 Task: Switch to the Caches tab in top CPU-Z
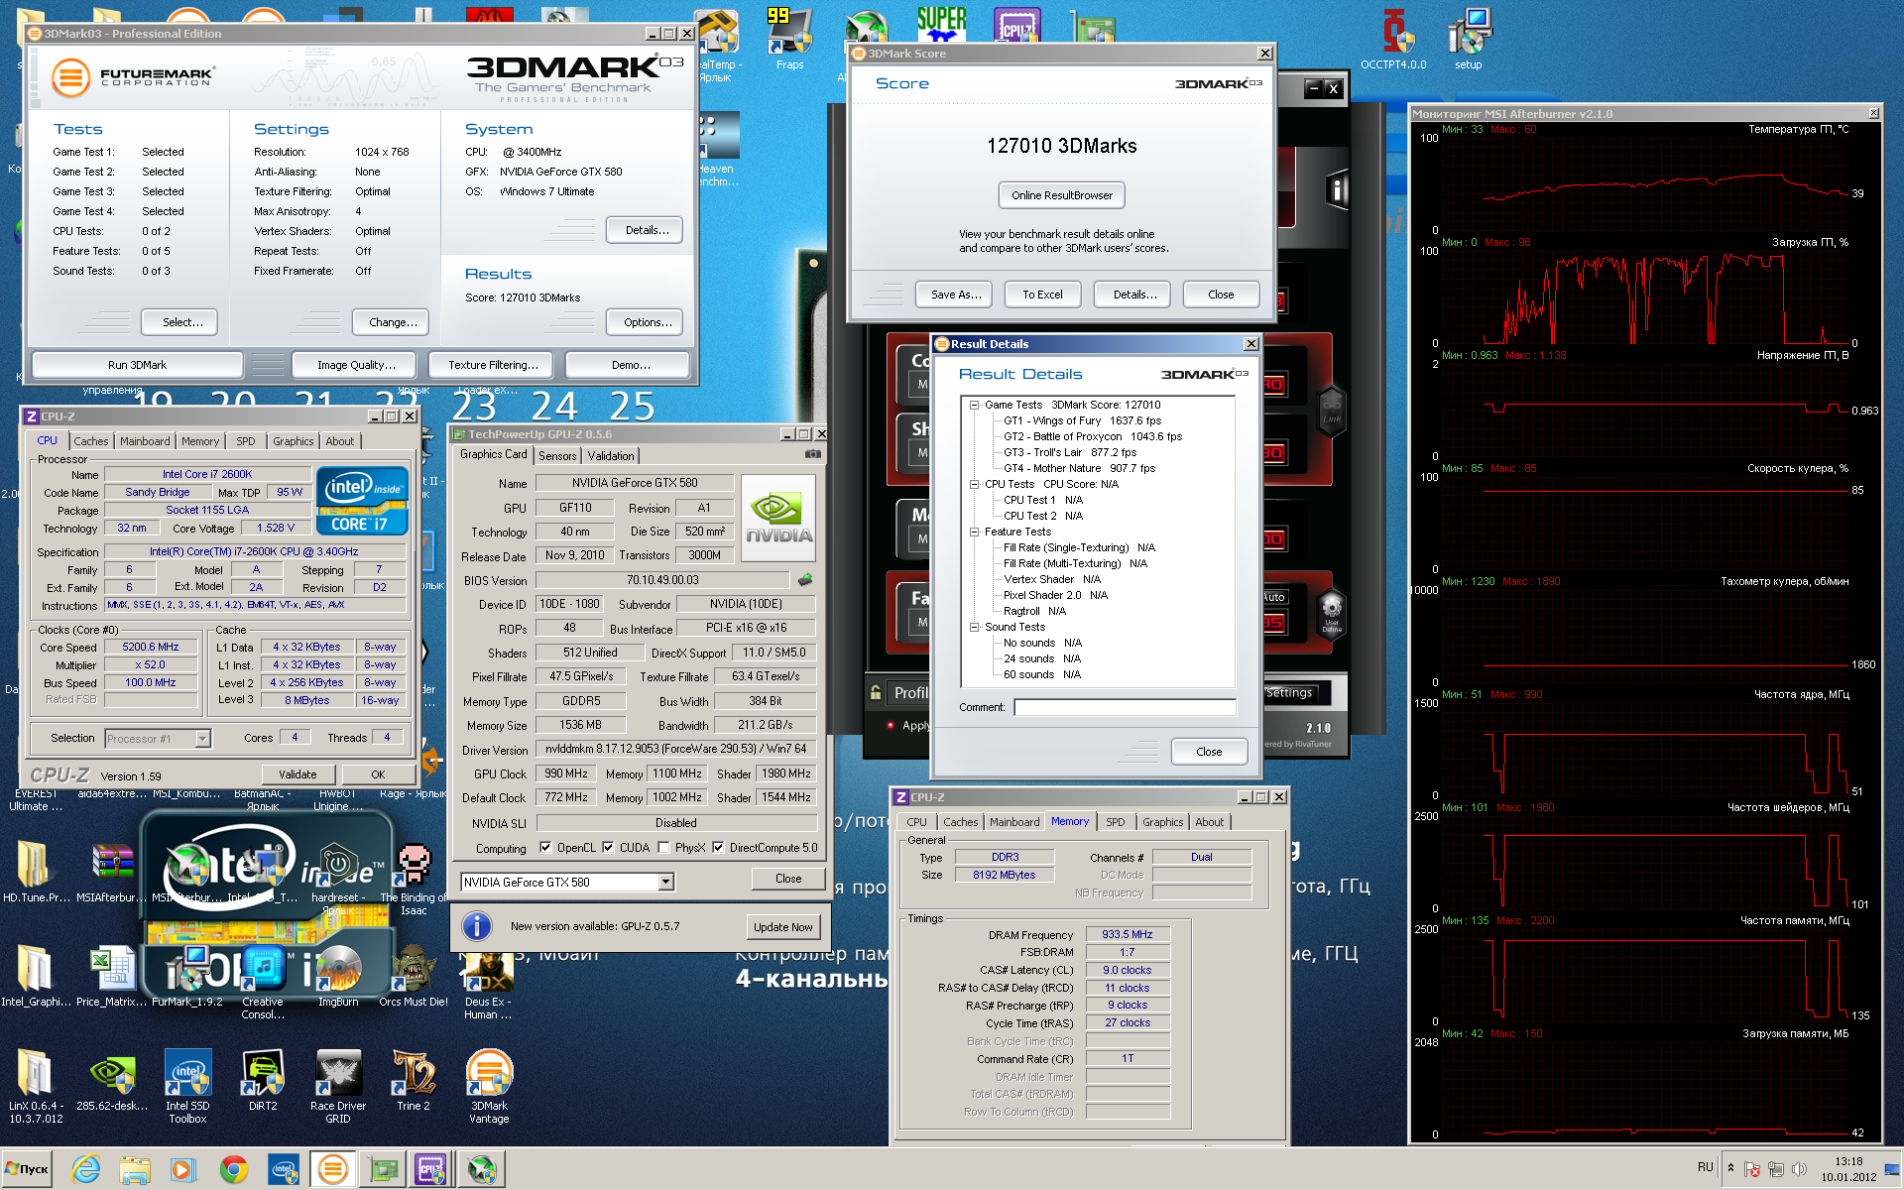(91, 441)
